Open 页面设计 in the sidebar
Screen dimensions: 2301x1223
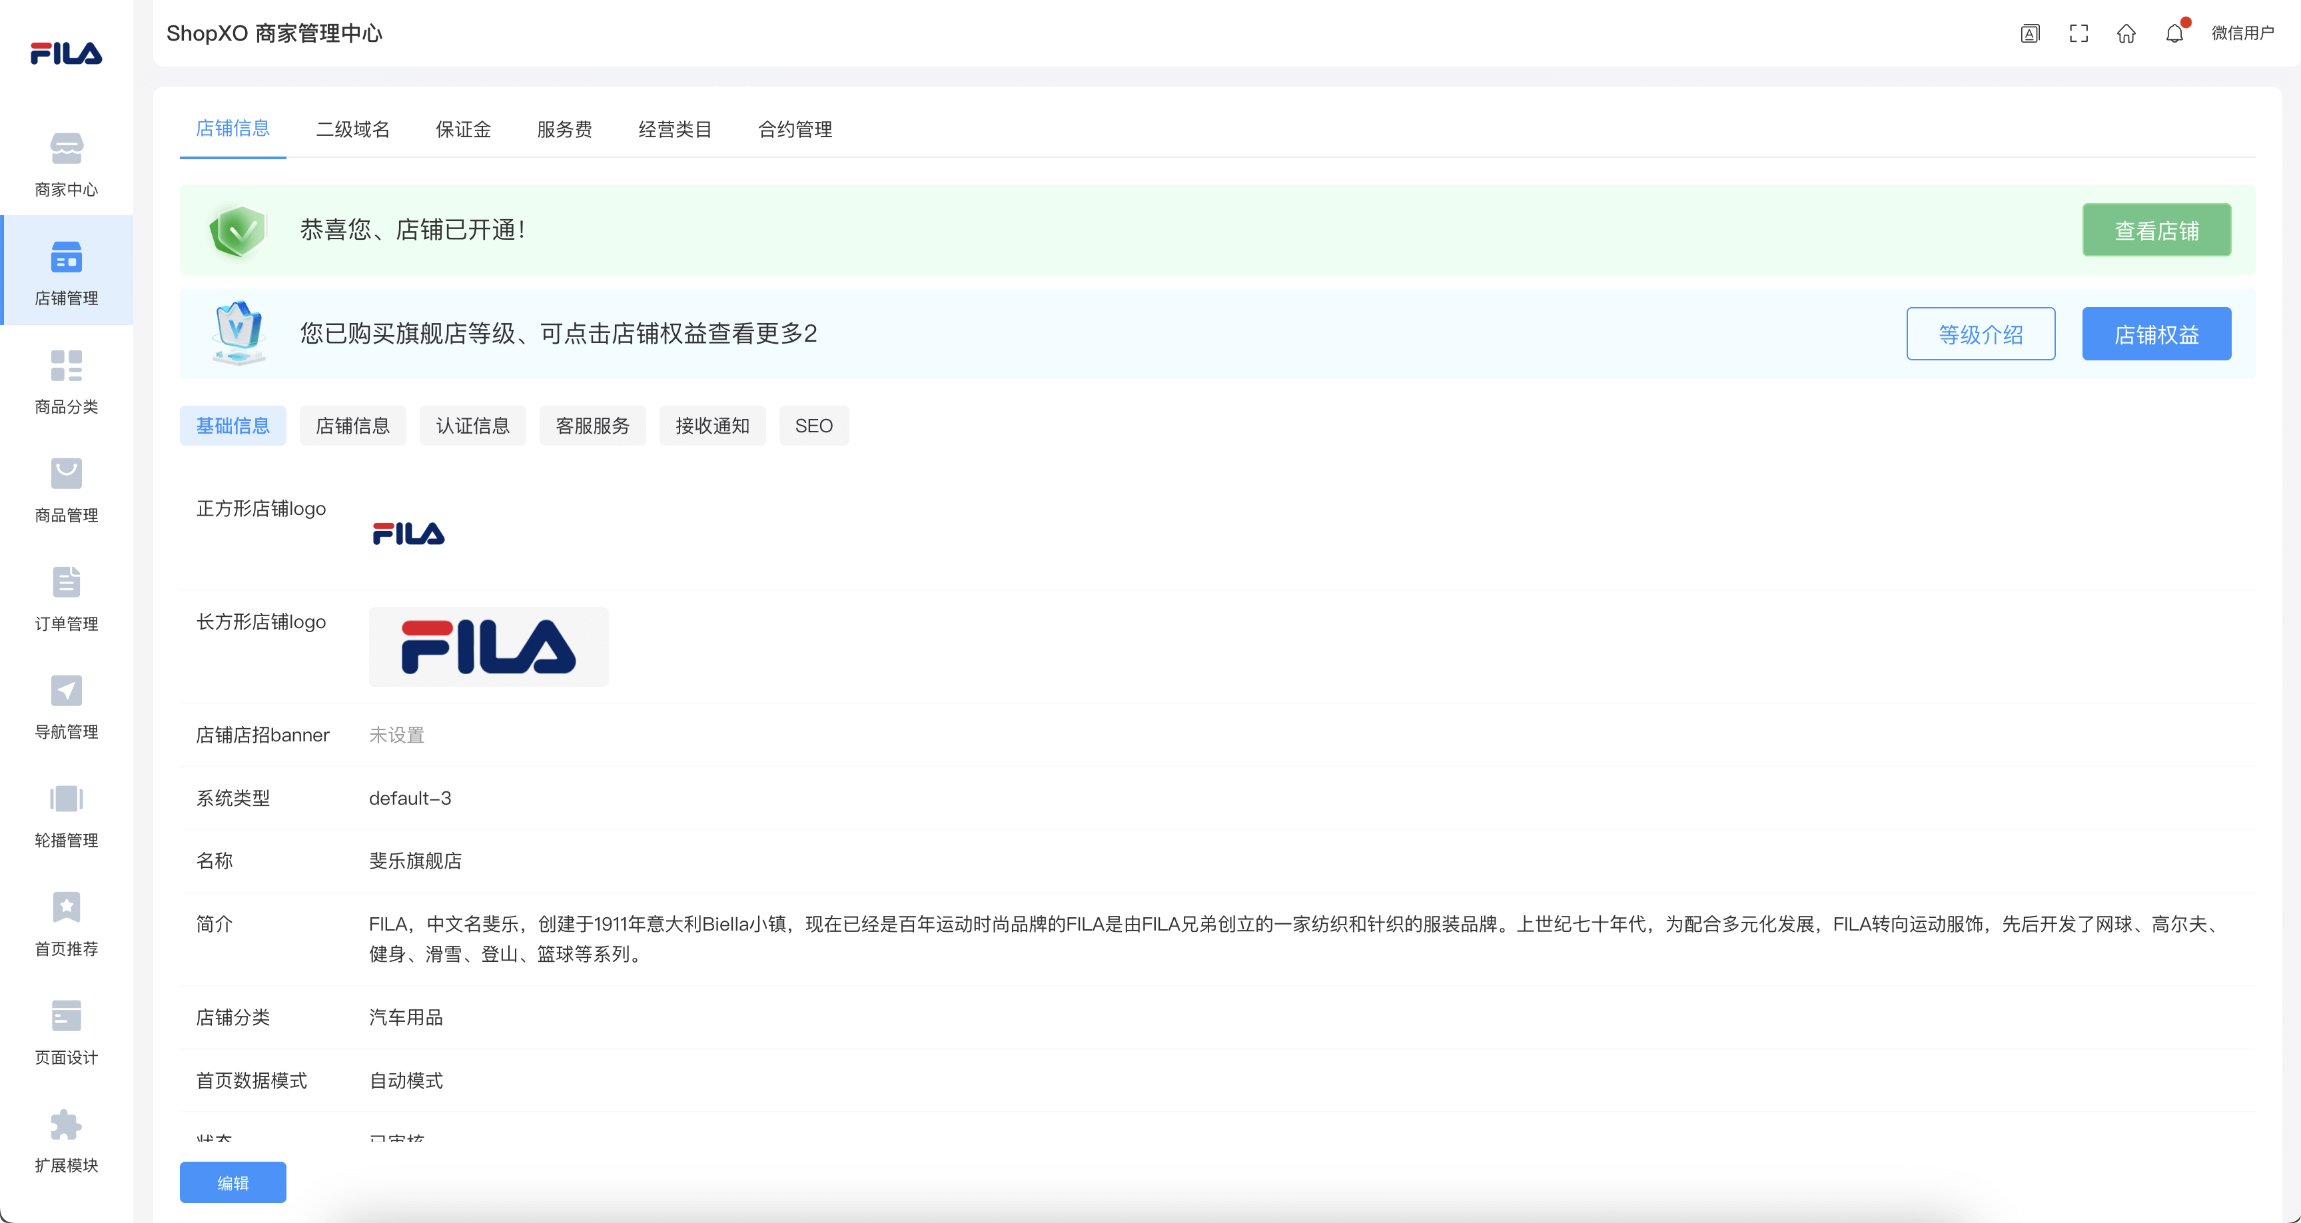66,1032
